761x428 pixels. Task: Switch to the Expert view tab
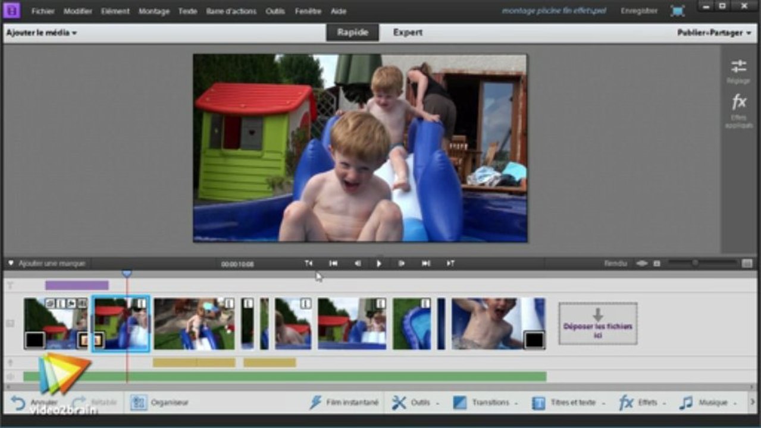[x=408, y=33]
